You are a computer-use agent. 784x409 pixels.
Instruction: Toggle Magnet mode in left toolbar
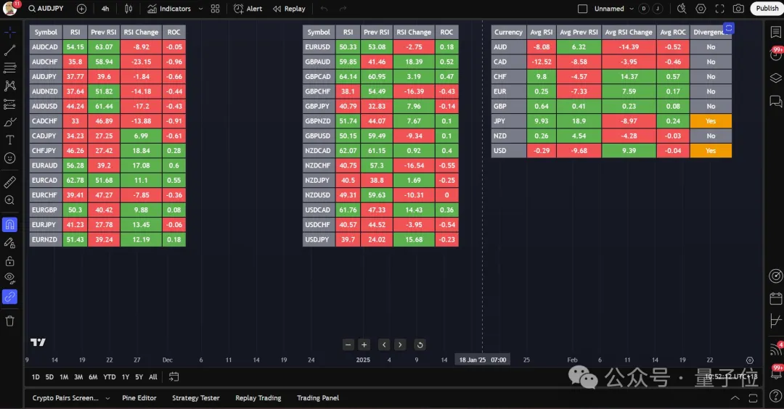click(x=10, y=225)
